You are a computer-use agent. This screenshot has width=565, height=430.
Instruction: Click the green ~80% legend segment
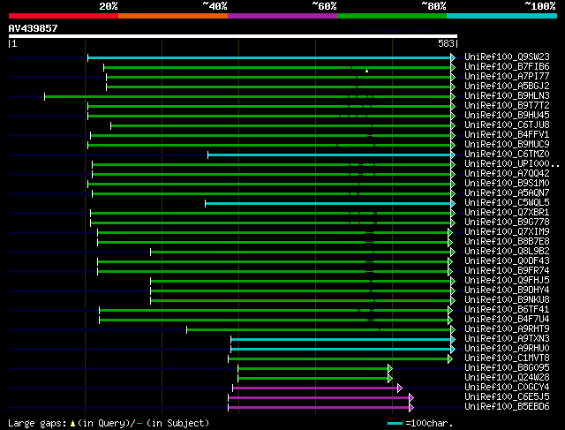coord(392,16)
